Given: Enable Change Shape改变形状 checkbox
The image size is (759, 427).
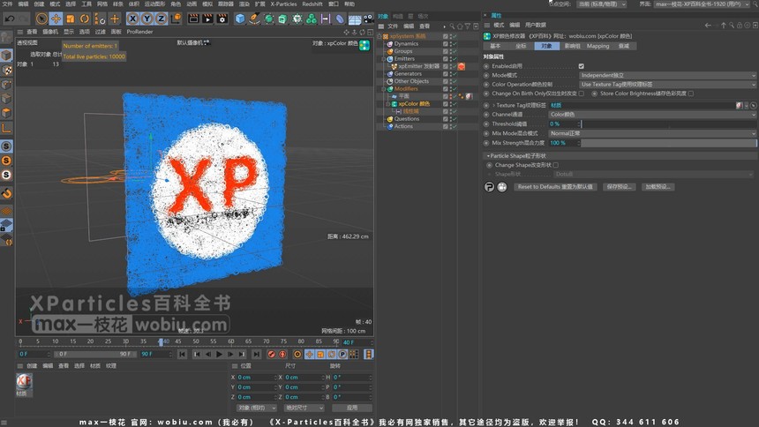Looking at the screenshot, I should 556,165.
